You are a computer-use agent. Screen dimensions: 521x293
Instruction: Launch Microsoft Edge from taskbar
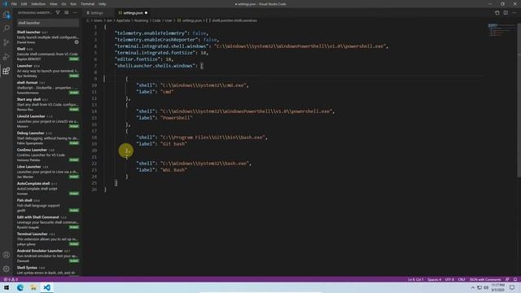(x=20, y=287)
